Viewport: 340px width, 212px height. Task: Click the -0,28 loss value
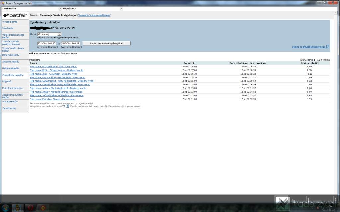pyautogui.click(x=309, y=74)
